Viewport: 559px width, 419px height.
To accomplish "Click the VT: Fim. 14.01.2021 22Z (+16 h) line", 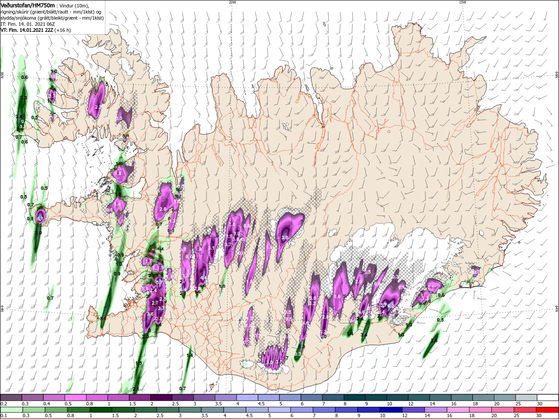I will (x=36, y=30).
